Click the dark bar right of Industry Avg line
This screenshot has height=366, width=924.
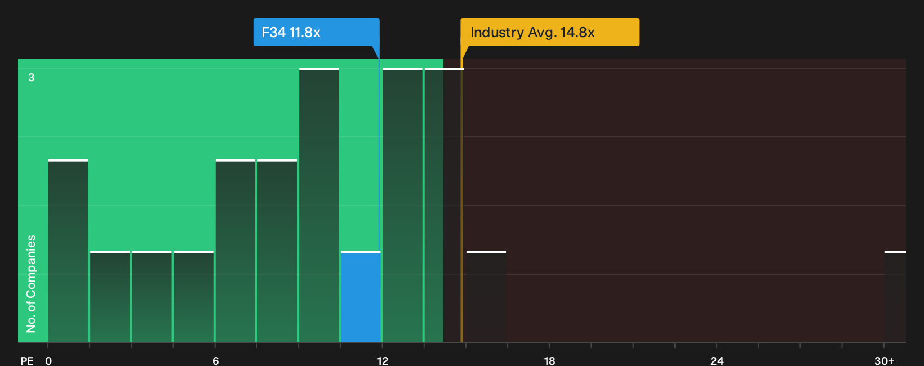tap(486, 297)
